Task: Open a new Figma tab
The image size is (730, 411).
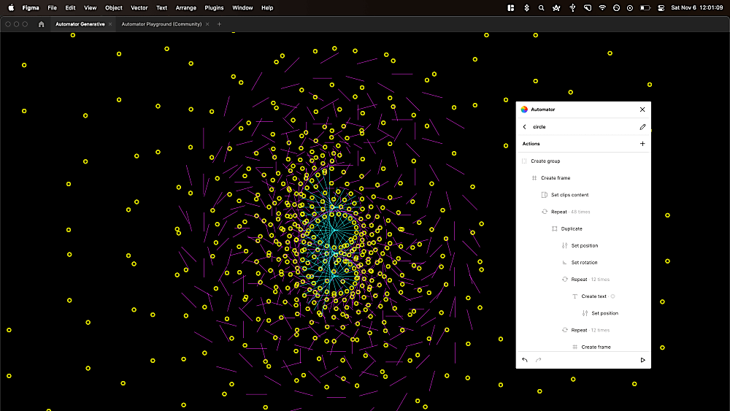Action: (x=219, y=24)
